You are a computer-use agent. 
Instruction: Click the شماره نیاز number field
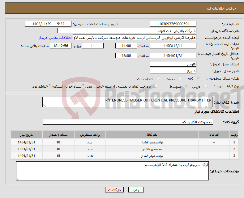173,24
